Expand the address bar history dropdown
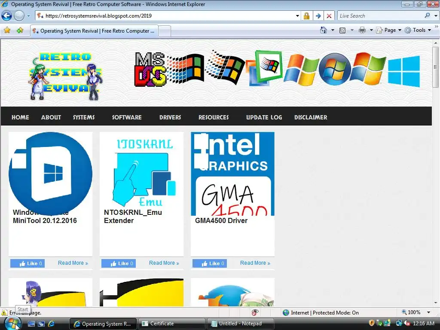The width and height of the screenshot is (440, 330). pos(297,16)
